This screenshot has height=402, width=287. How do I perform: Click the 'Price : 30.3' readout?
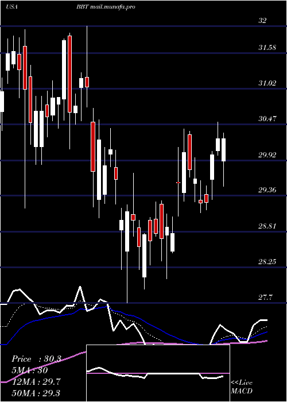[36, 359]
